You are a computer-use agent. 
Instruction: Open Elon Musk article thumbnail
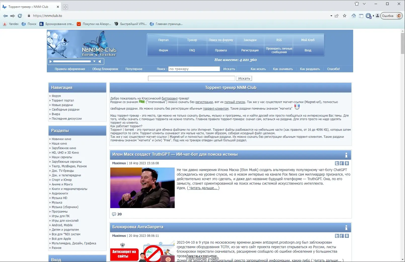click(x=142, y=188)
